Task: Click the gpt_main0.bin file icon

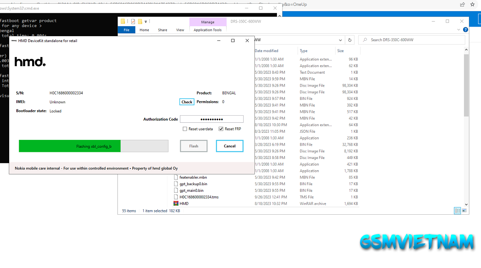Action: point(176,191)
